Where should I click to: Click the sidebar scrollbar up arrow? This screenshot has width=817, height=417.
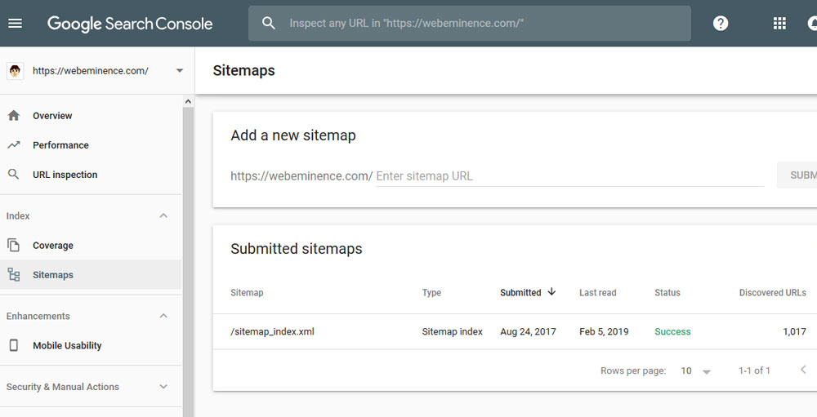pyautogui.click(x=188, y=101)
